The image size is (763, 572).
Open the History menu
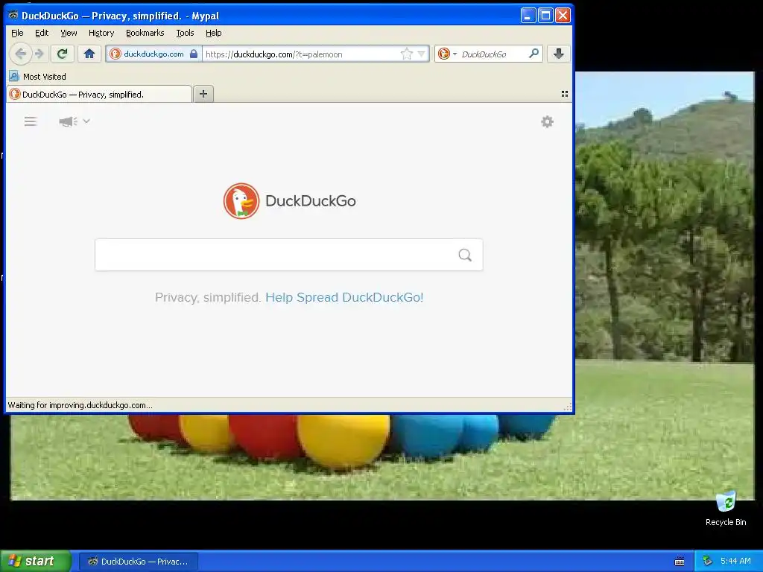[101, 33]
